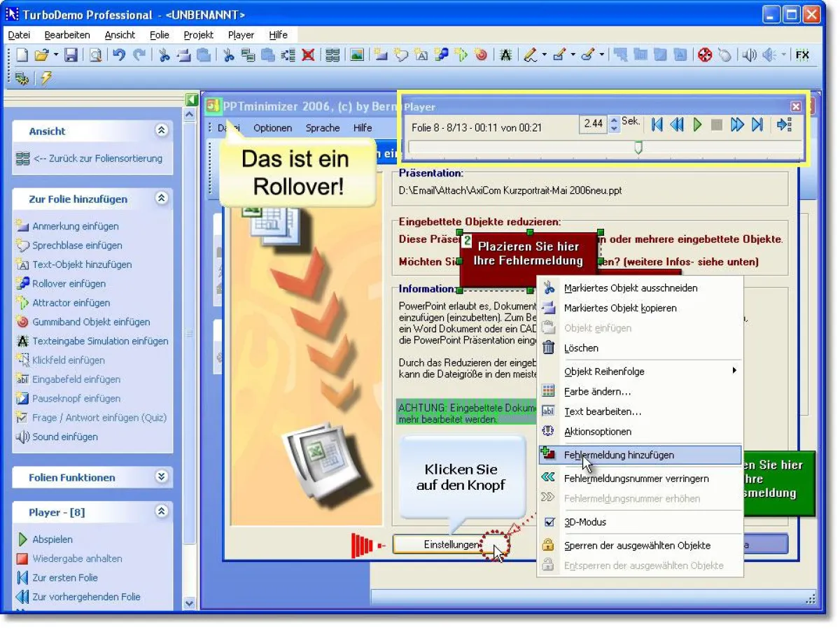Jump to last slide in Player panel
This screenshot has width=840, height=629.
coord(757,125)
